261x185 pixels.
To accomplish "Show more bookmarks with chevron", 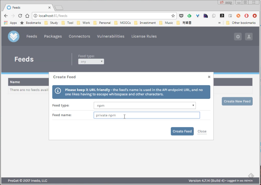I will click(x=219, y=23).
